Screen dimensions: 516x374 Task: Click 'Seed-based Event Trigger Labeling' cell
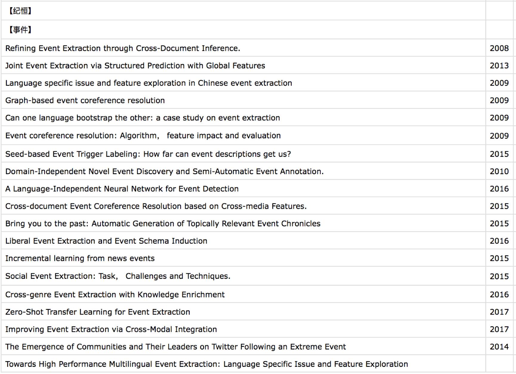tap(243, 154)
